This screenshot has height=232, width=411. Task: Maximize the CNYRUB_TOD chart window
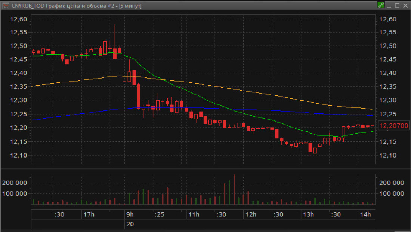(x=398, y=6)
